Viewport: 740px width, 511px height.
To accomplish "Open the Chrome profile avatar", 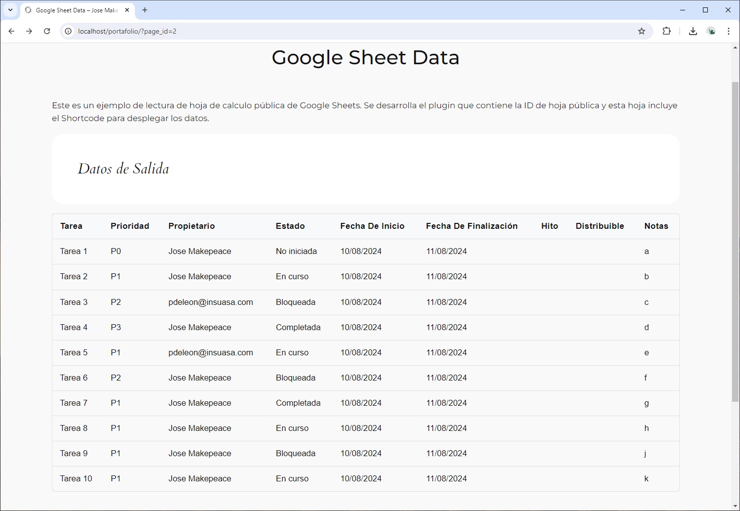I will (x=711, y=31).
